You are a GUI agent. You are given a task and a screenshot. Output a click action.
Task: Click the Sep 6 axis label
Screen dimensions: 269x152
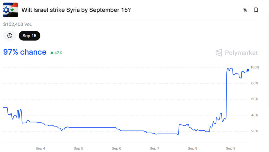click(116, 148)
